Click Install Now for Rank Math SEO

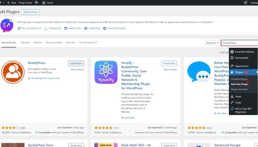pos(169,145)
